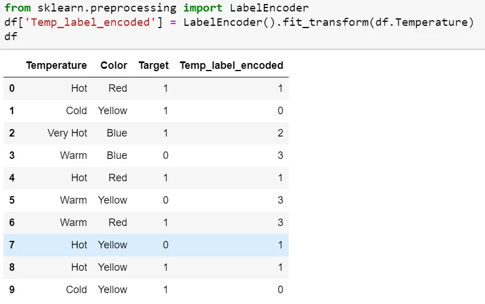Click the Temp_label_encoded column header
This screenshot has height=304, width=485.
[231, 65]
